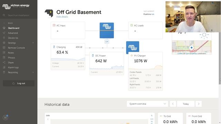Click the Left Panels label
221x124 pixels.
pyautogui.click(x=134, y=78)
